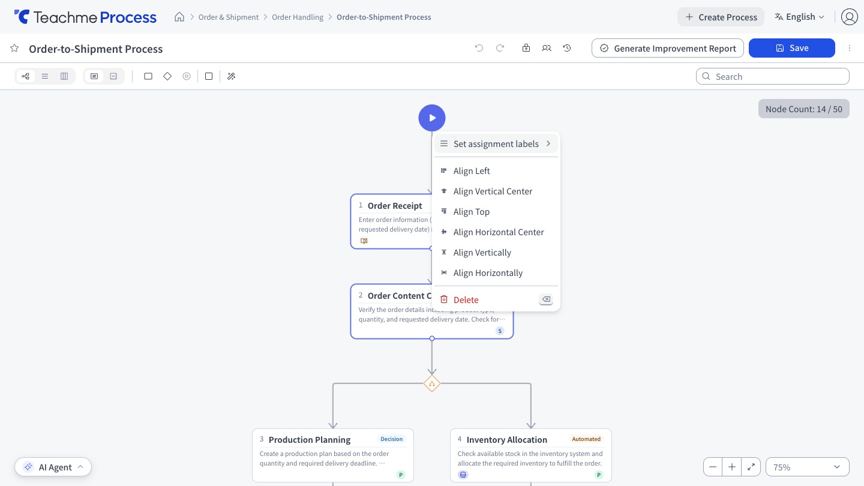Add a square group frame
The image size is (864, 486).
(209, 76)
